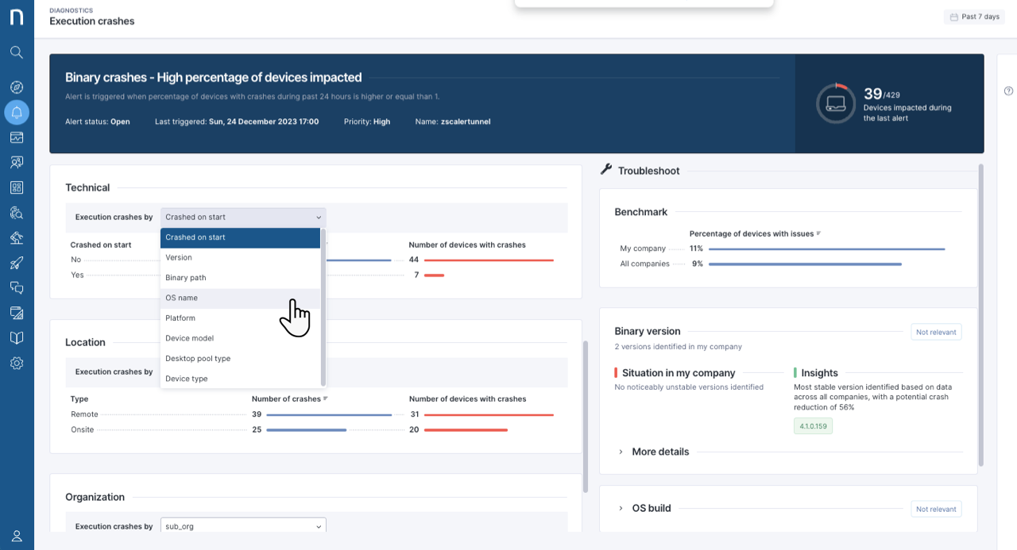Select Platform from dropdown list
Image resolution: width=1017 pixels, height=550 pixels.
[x=240, y=318]
